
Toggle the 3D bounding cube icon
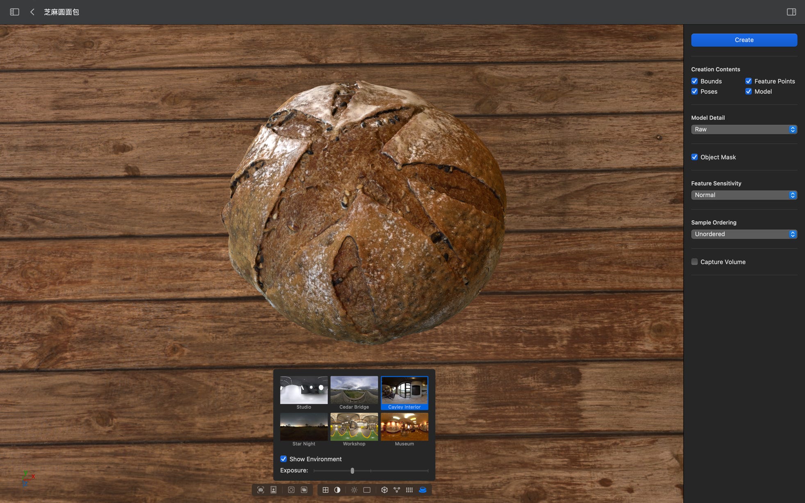[x=384, y=490]
